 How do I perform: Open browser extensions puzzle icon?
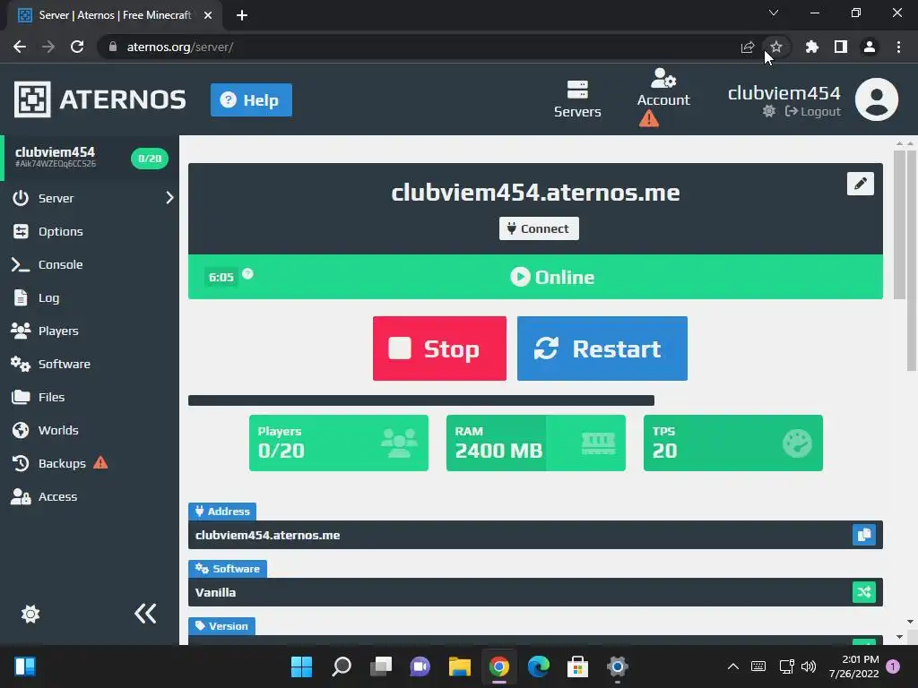point(811,47)
